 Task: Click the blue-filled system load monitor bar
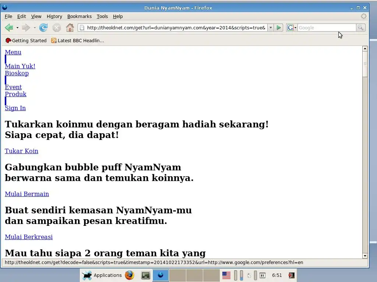pos(242,275)
